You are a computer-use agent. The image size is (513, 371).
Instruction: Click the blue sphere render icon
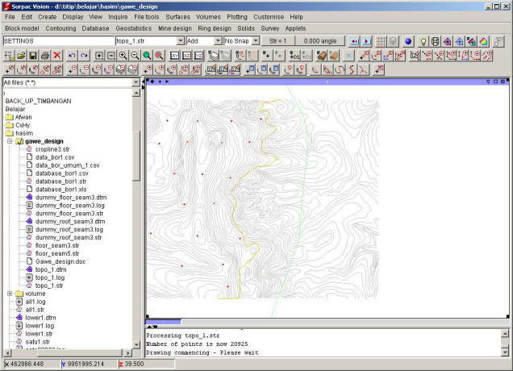click(x=407, y=40)
